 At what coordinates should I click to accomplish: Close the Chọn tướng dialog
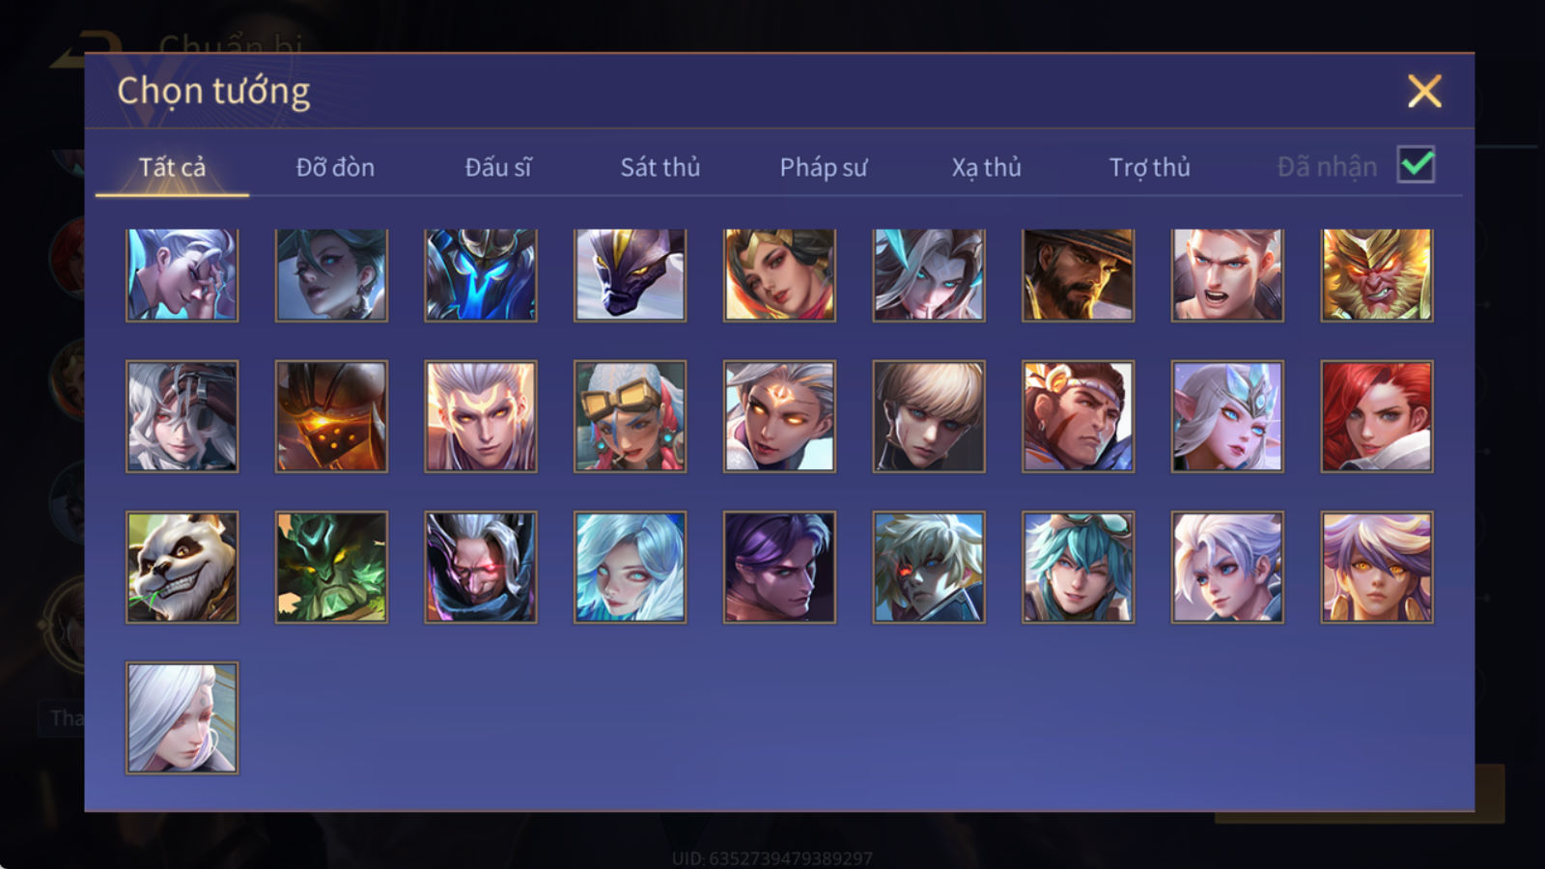point(1424,91)
